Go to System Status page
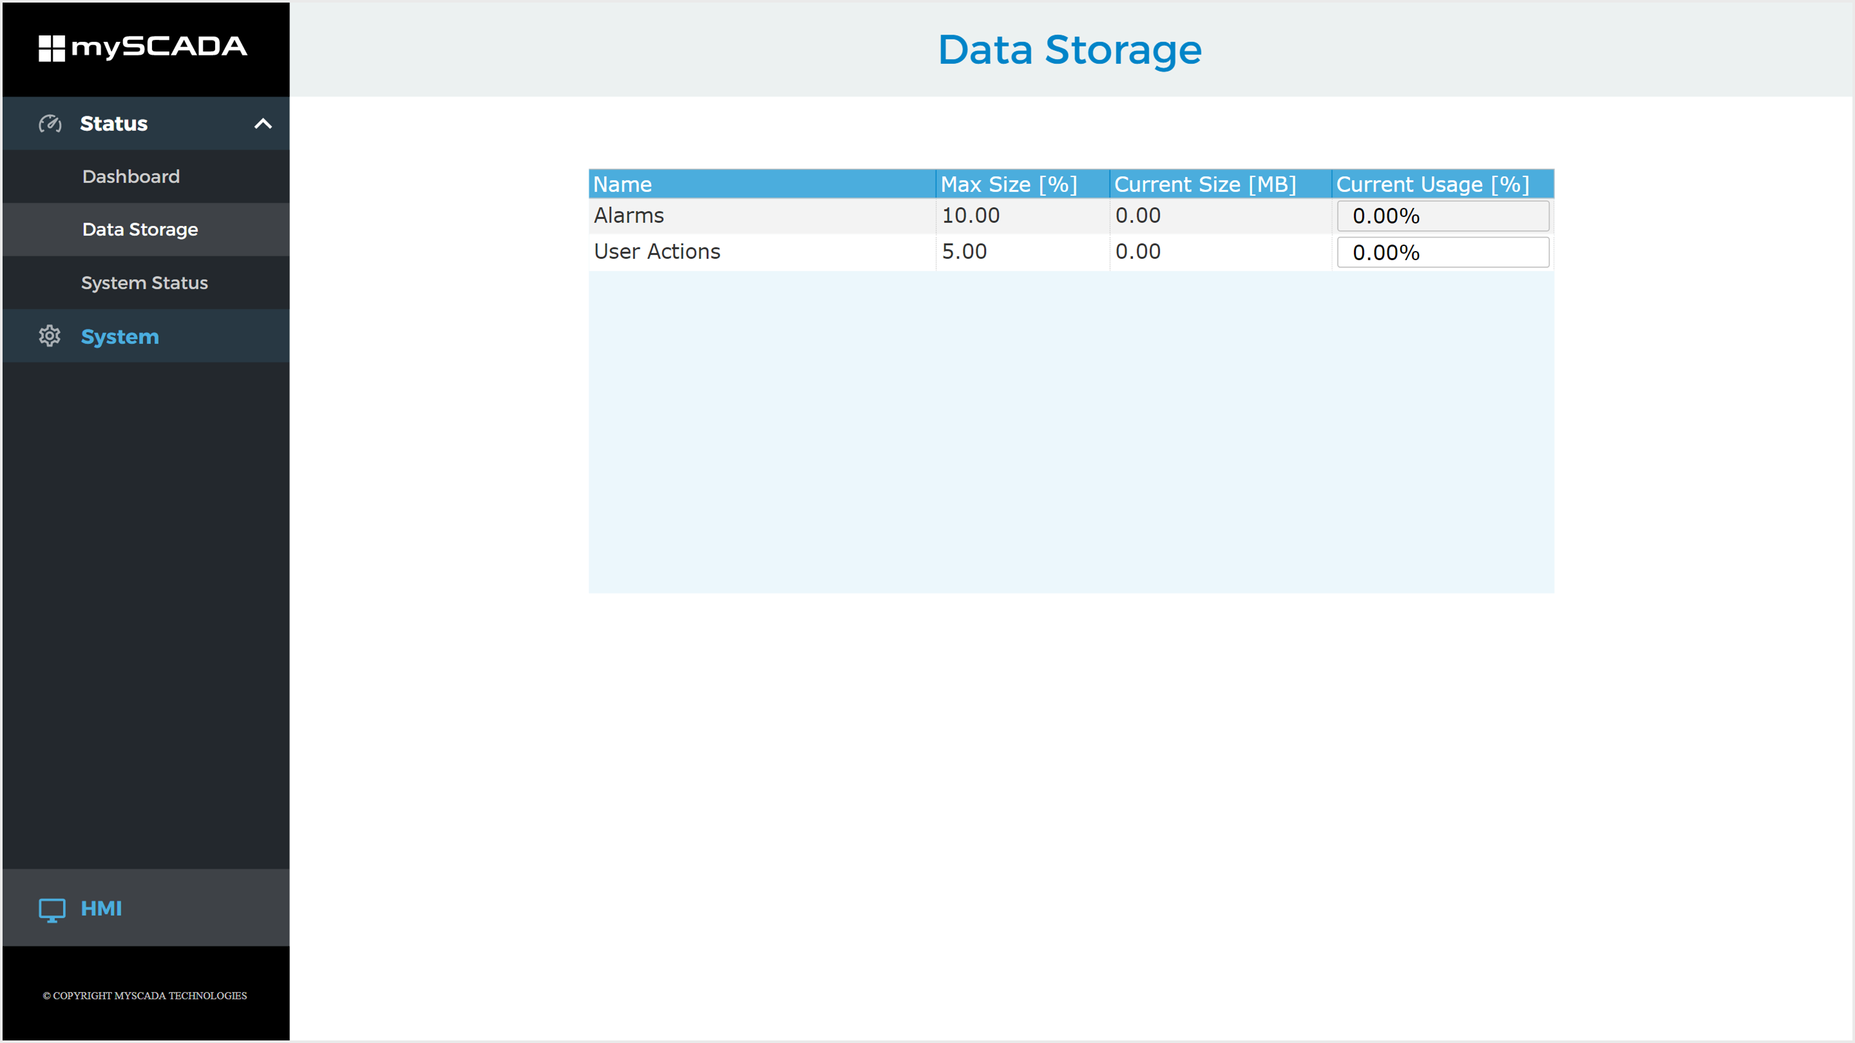The width and height of the screenshot is (1855, 1043). [x=146, y=283]
